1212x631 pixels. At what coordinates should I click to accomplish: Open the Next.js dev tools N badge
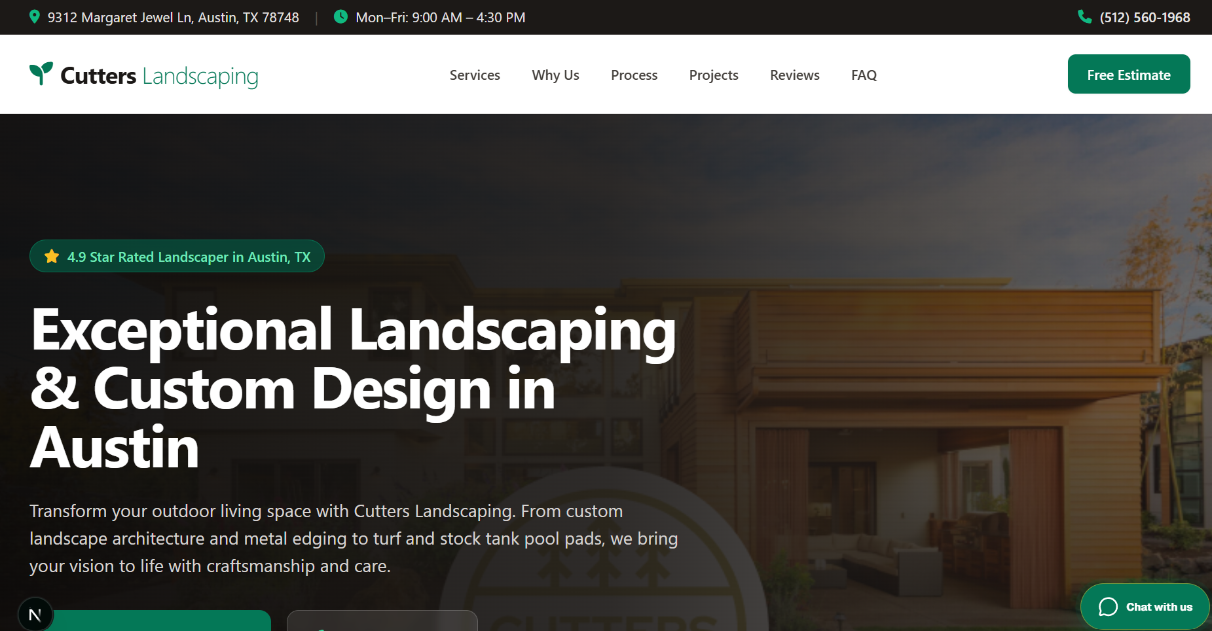coord(35,614)
